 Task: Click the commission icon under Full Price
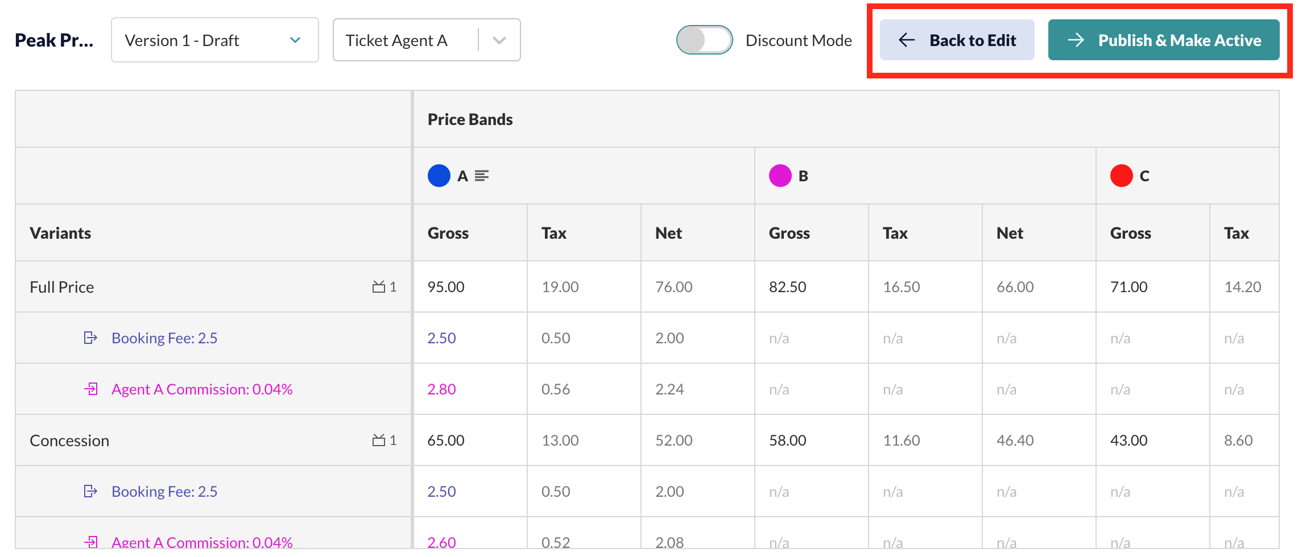(x=91, y=389)
